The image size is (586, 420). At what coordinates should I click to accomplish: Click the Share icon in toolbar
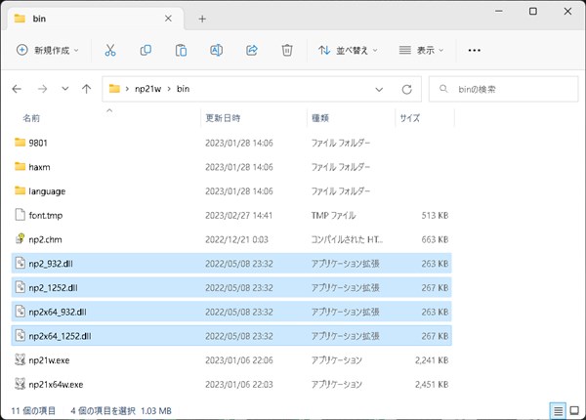(x=251, y=50)
